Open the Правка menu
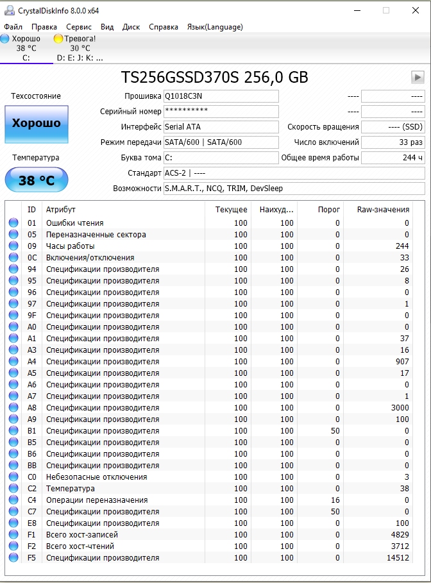Viewport: 431px width, 583px height. pyautogui.click(x=44, y=27)
